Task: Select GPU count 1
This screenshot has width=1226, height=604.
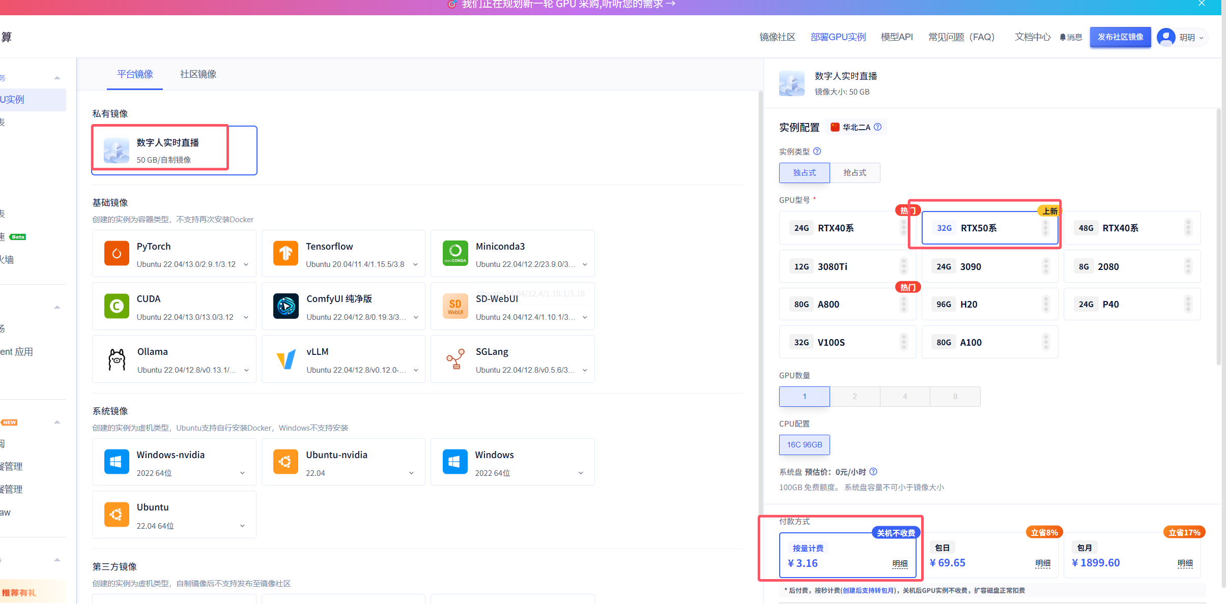Action: (805, 397)
